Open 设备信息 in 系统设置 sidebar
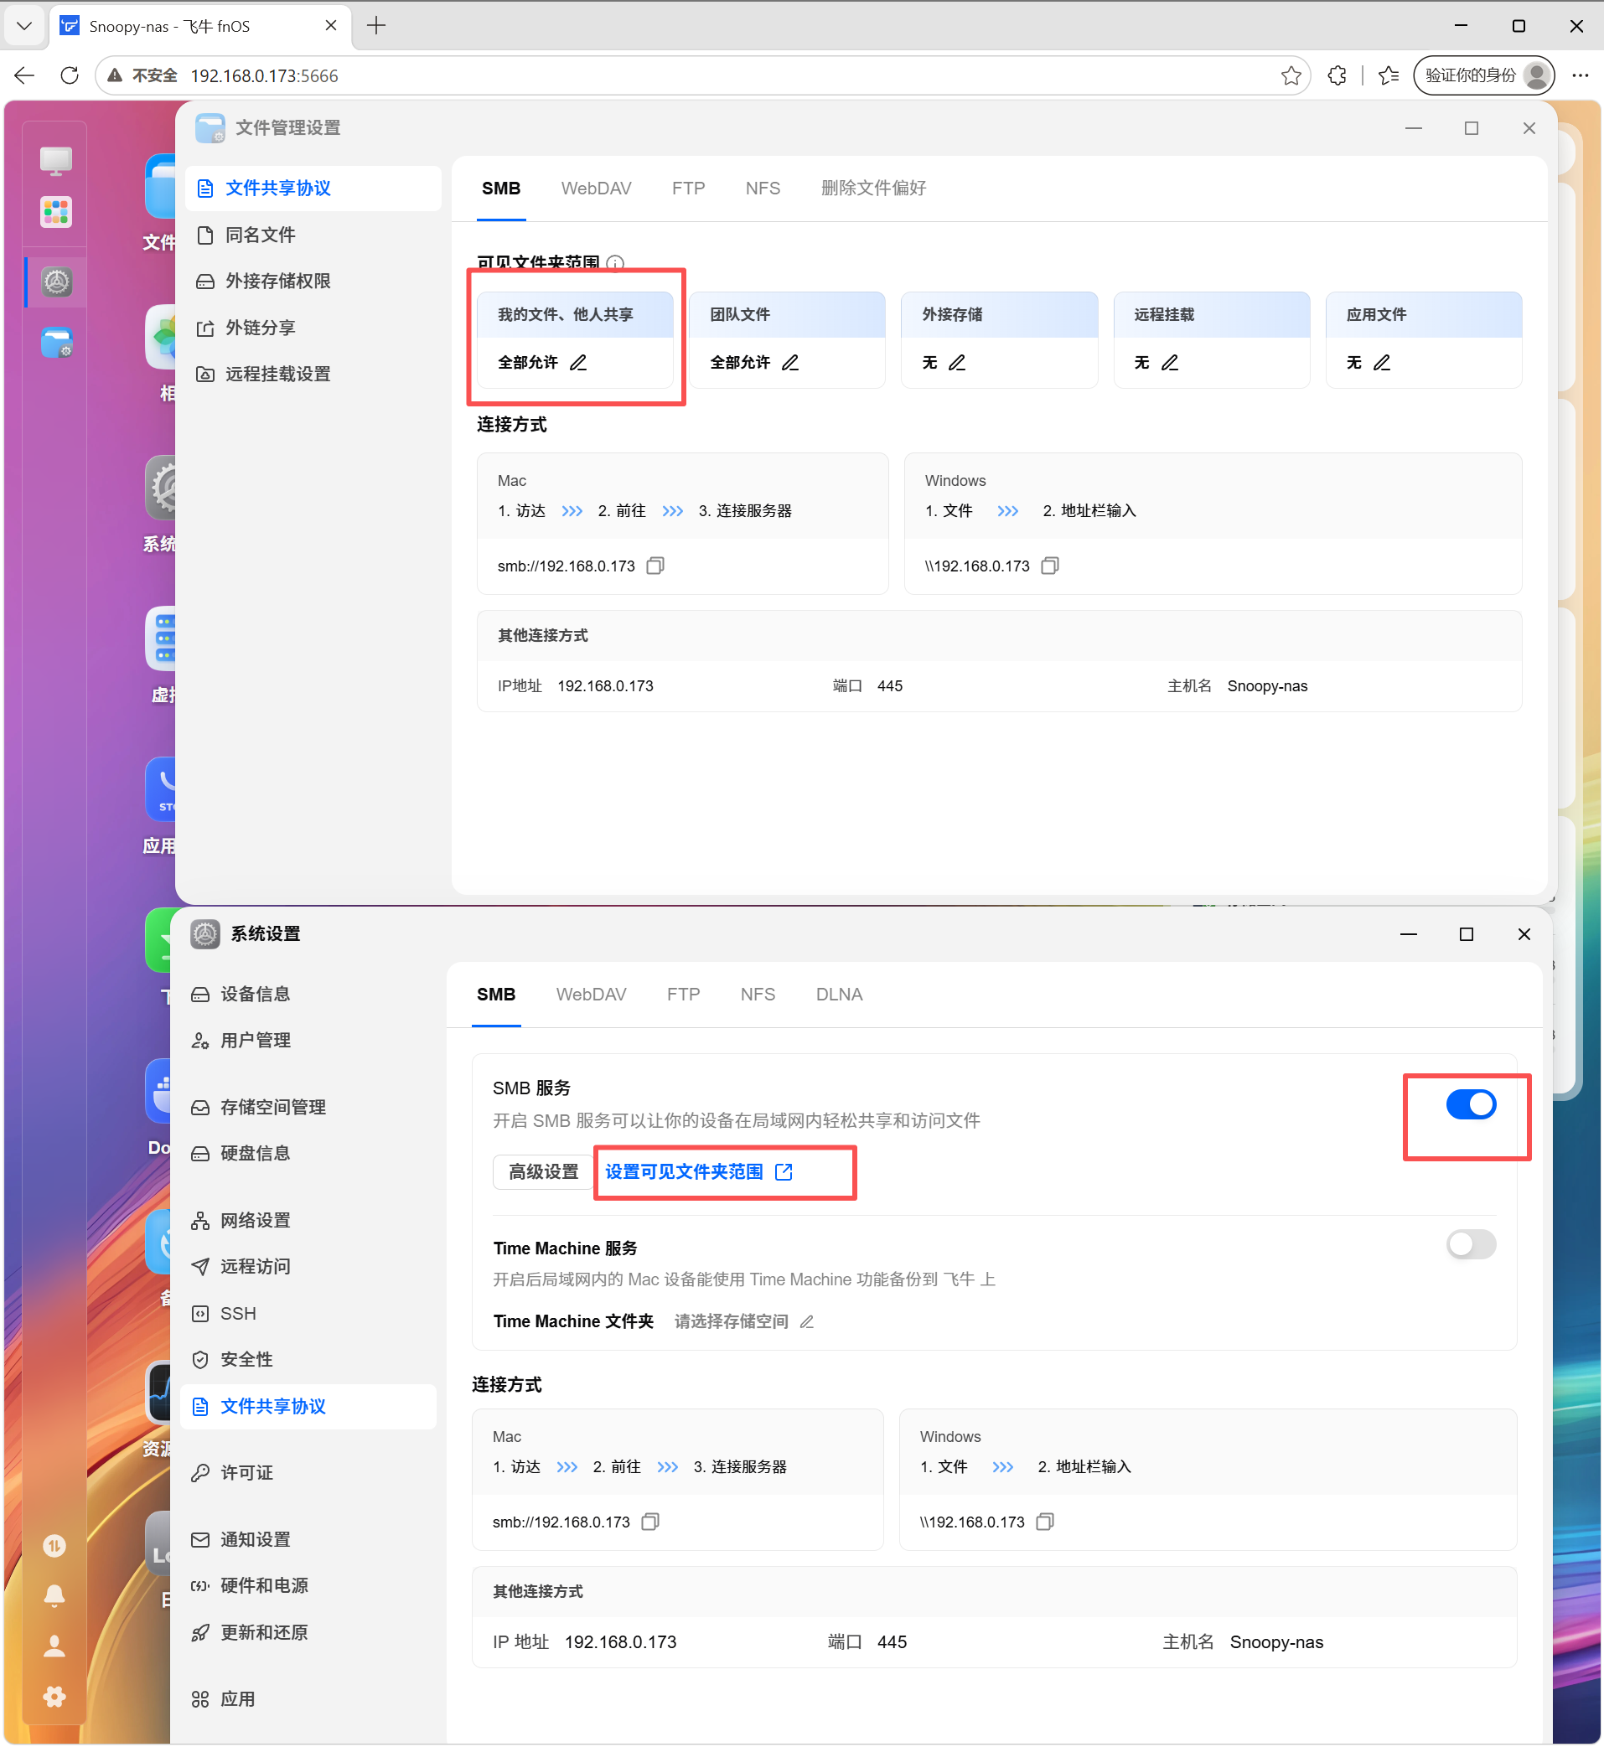Image resolution: width=1604 pixels, height=1747 pixels. (x=308, y=995)
